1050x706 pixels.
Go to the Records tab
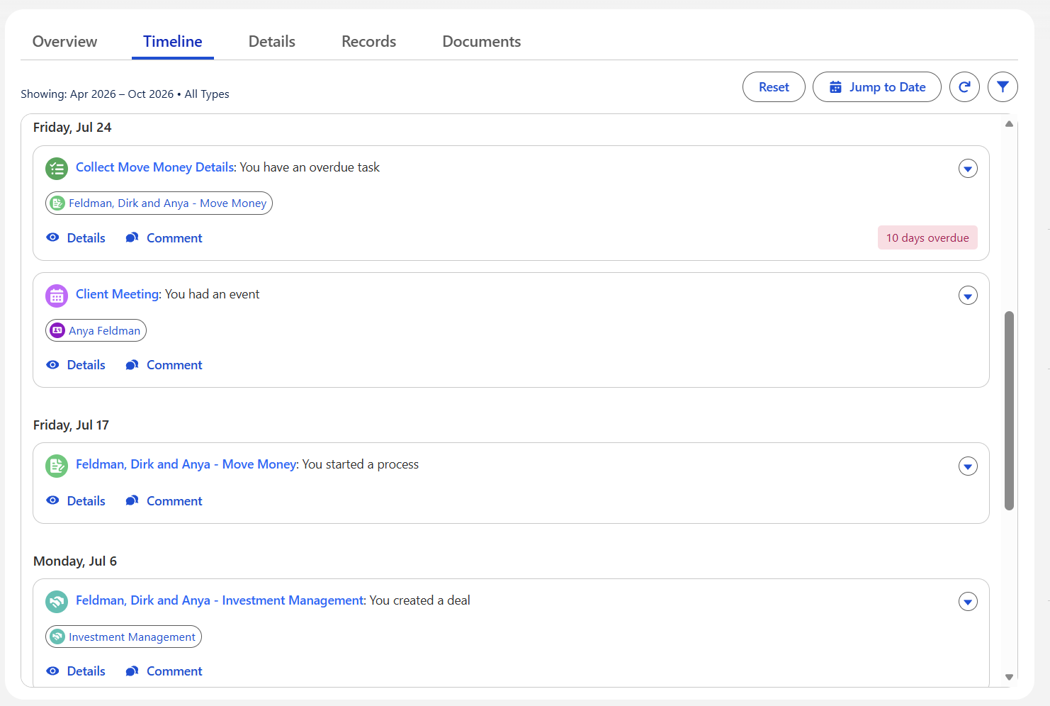pyautogui.click(x=369, y=42)
